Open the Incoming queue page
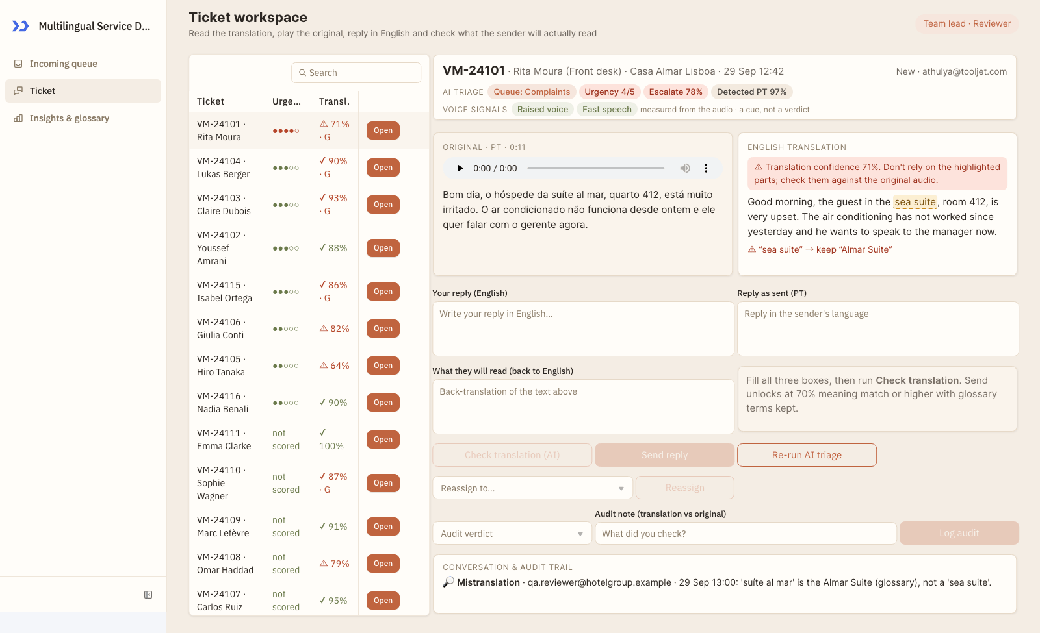 [x=83, y=64]
